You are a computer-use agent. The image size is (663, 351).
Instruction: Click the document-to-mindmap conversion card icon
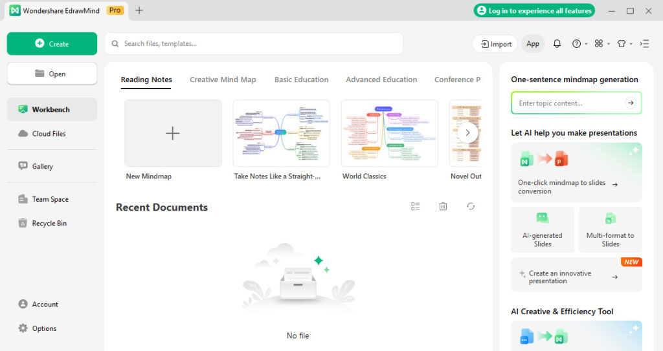[x=544, y=337]
